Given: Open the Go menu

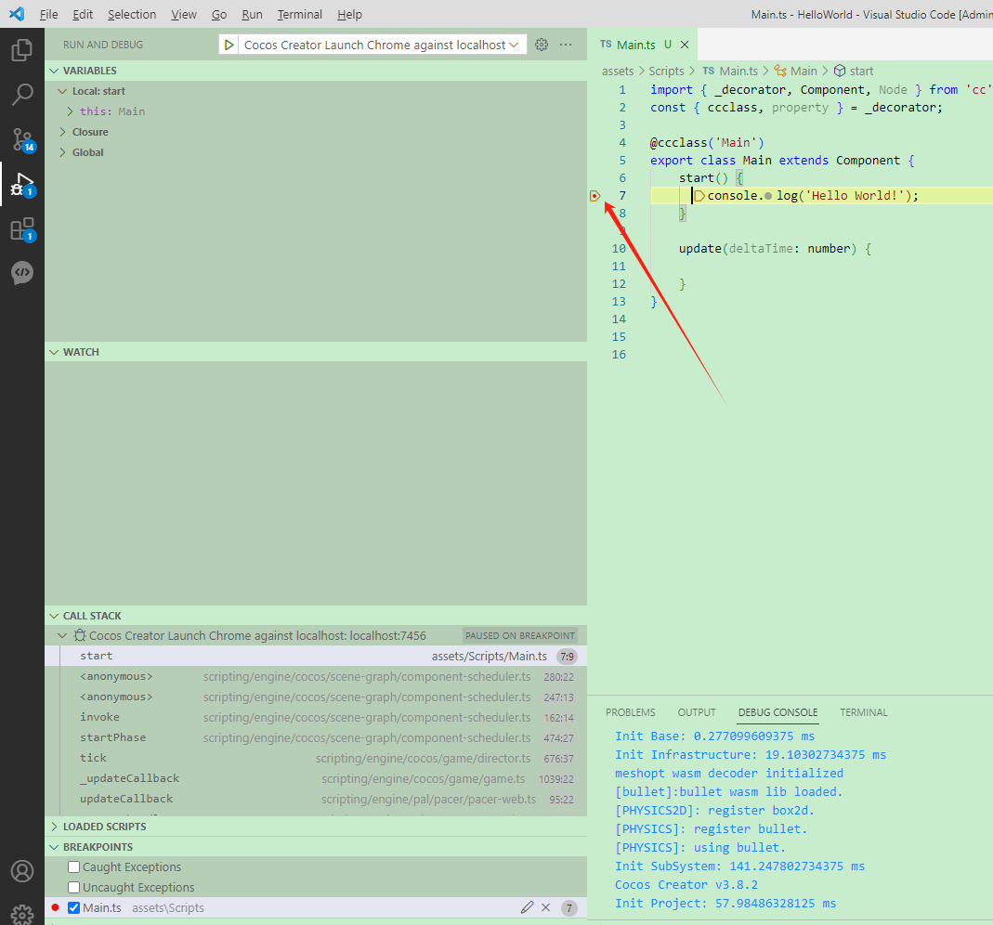Looking at the screenshot, I should coord(219,14).
